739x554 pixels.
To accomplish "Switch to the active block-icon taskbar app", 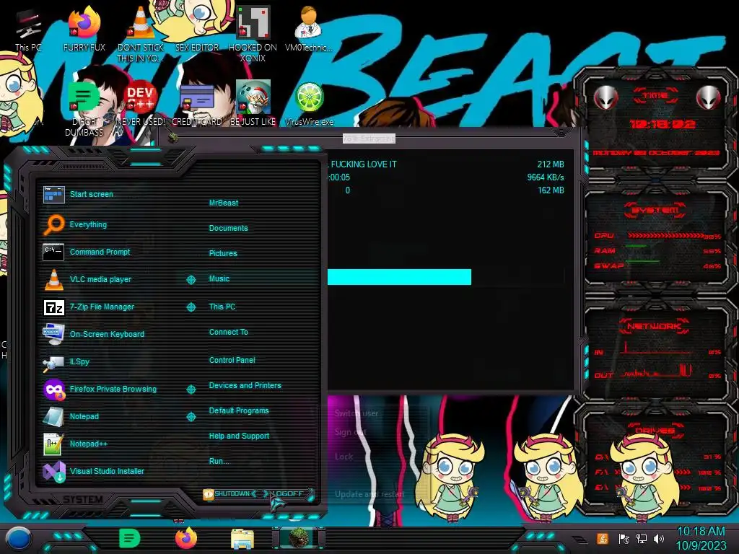I will [x=298, y=538].
